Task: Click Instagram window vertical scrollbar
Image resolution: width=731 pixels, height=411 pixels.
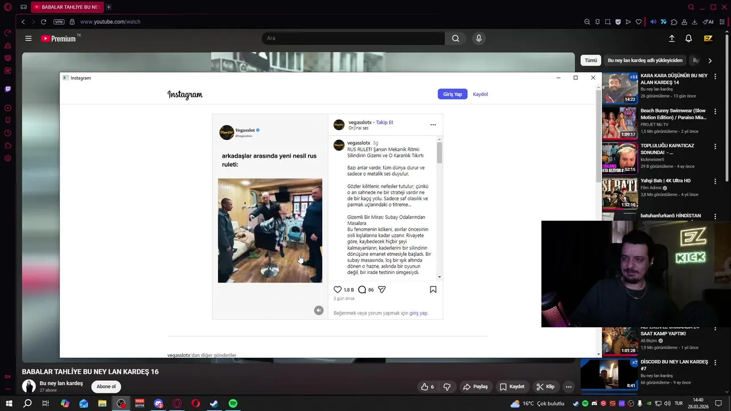Action: tap(599, 135)
